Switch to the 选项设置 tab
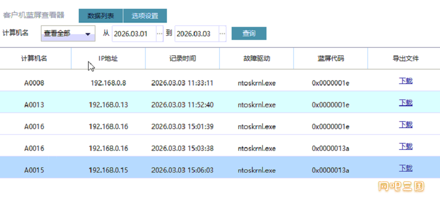The width and height of the screenshot is (440, 199). pyautogui.click(x=145, y=16)
